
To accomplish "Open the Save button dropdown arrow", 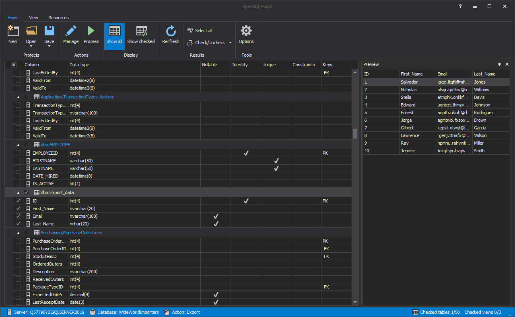I will tap(49, 46).
